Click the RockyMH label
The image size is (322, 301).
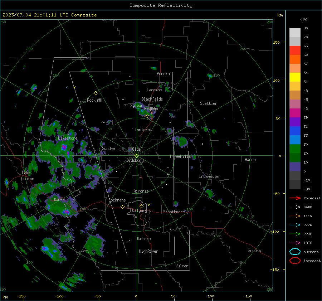(x=94, y=100)
